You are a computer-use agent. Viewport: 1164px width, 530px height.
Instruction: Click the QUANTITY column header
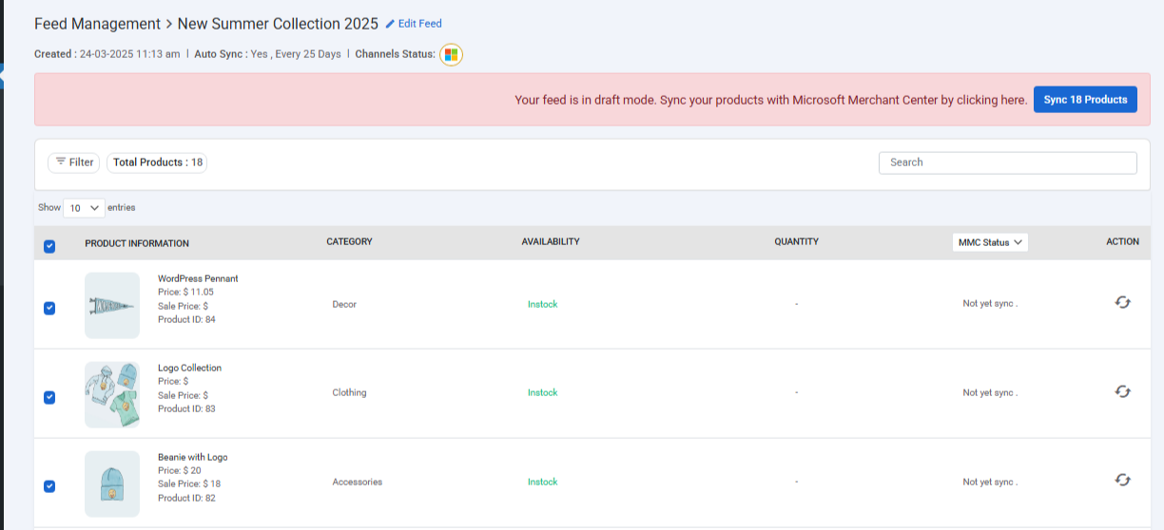click(x=796, y=241)
